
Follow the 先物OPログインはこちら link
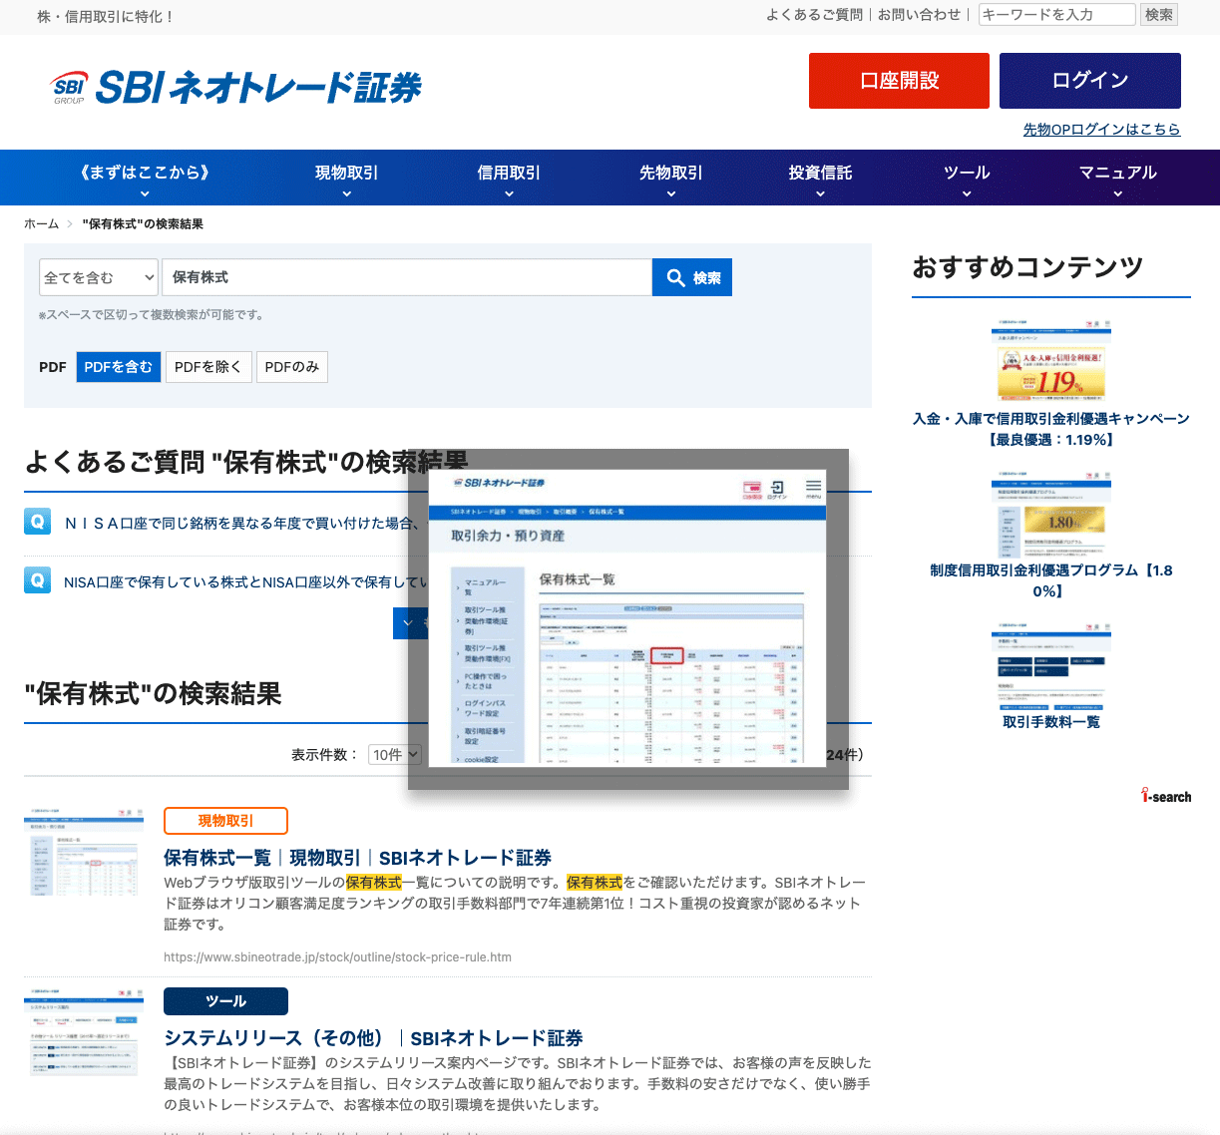tap(1101, 129)
